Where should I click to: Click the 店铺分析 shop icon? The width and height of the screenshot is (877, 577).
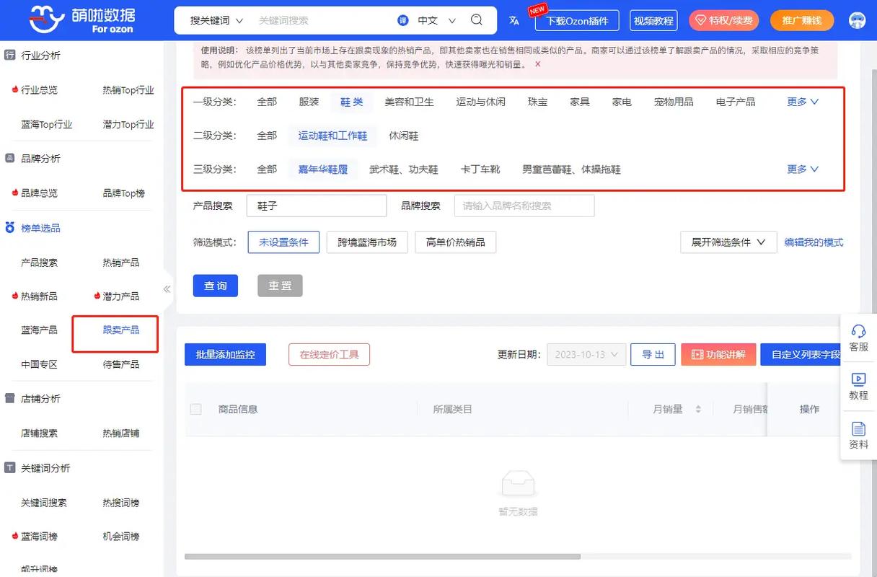pos(10,398)
